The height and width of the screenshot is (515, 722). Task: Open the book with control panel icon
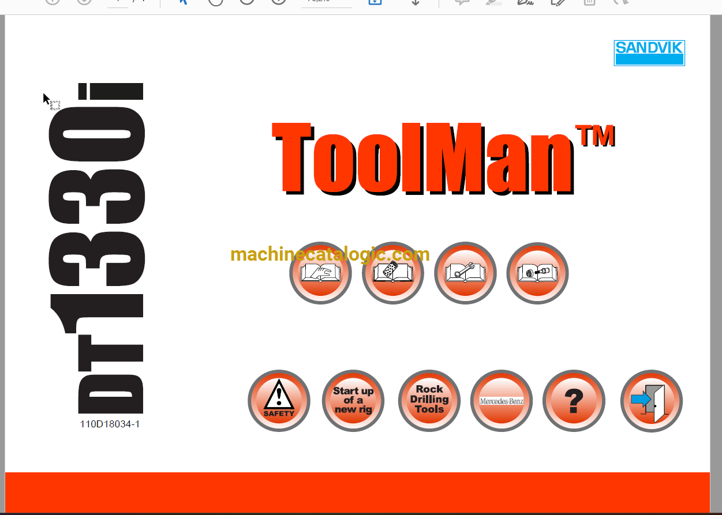point(393,273)
